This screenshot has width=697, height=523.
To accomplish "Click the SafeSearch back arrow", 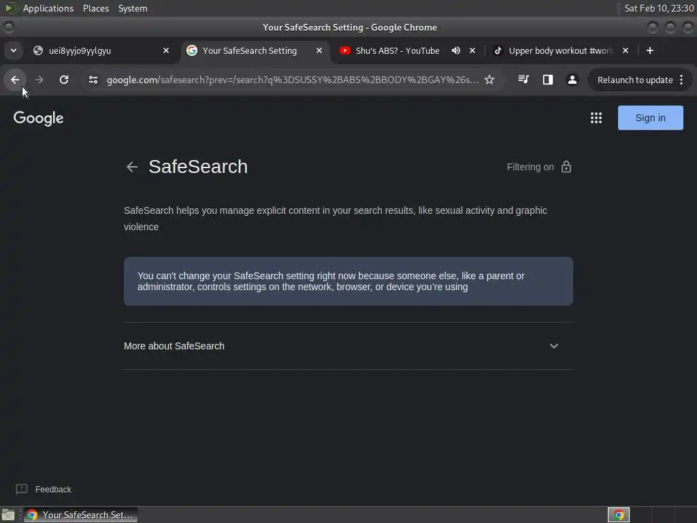I will coord(132,167).
